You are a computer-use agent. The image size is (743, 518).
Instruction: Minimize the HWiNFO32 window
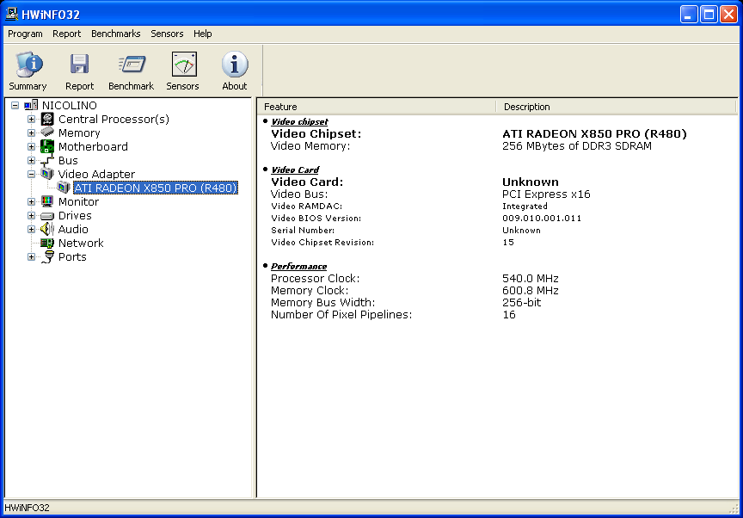click(x=689, y=15)
